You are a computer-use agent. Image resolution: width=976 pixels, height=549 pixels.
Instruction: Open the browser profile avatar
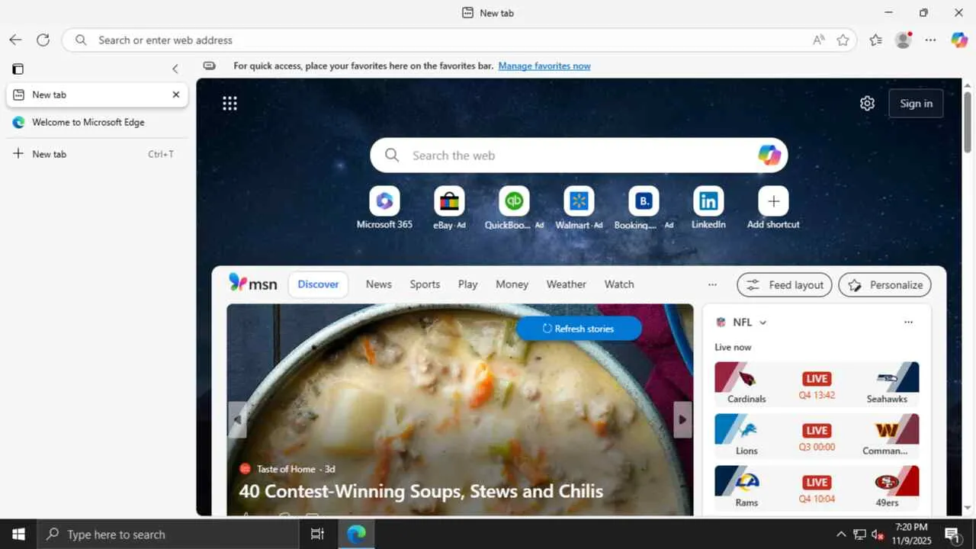(904, 40)
